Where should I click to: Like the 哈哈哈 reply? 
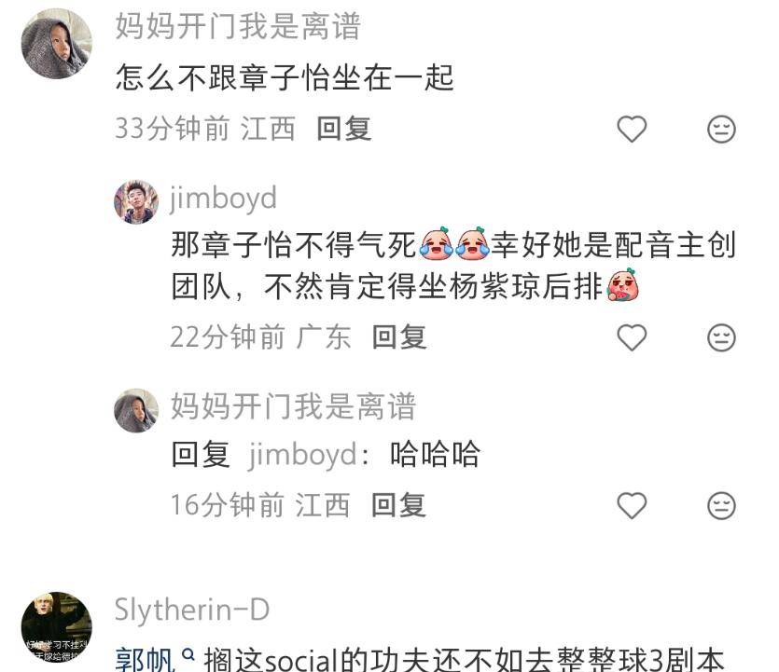tap(632, 505)
